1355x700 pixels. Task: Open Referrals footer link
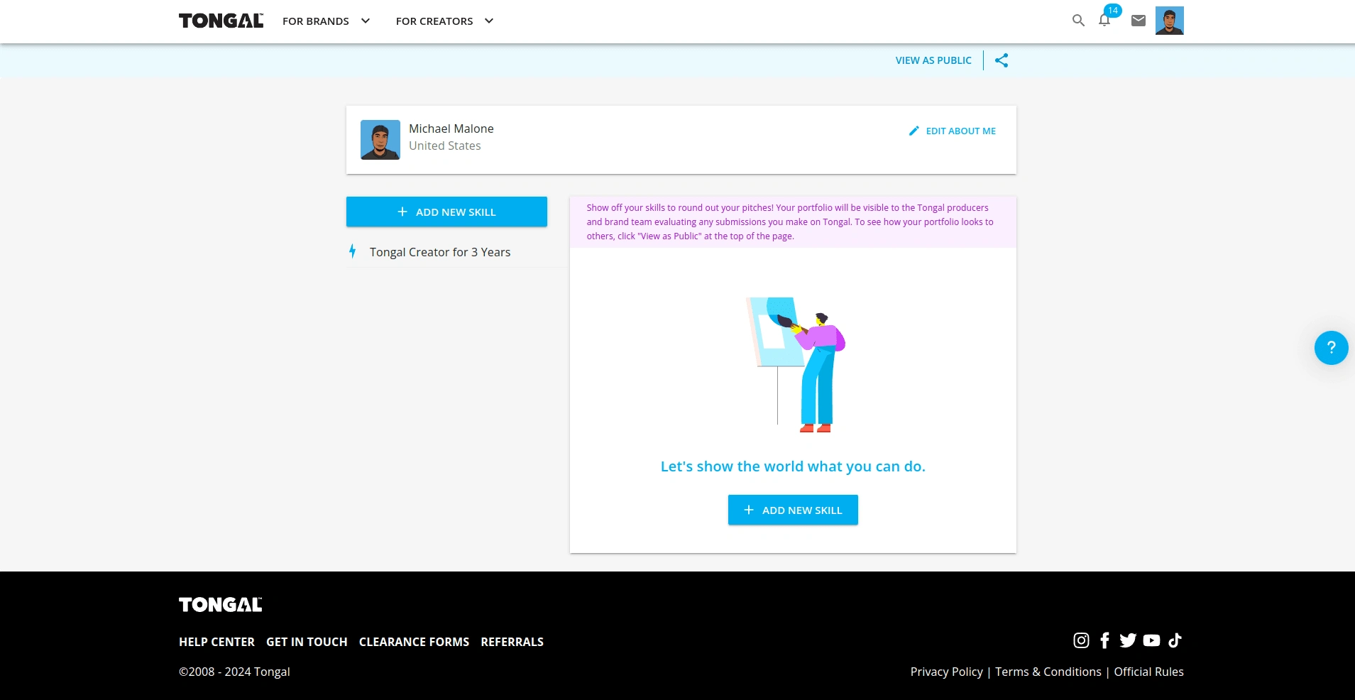512,642
